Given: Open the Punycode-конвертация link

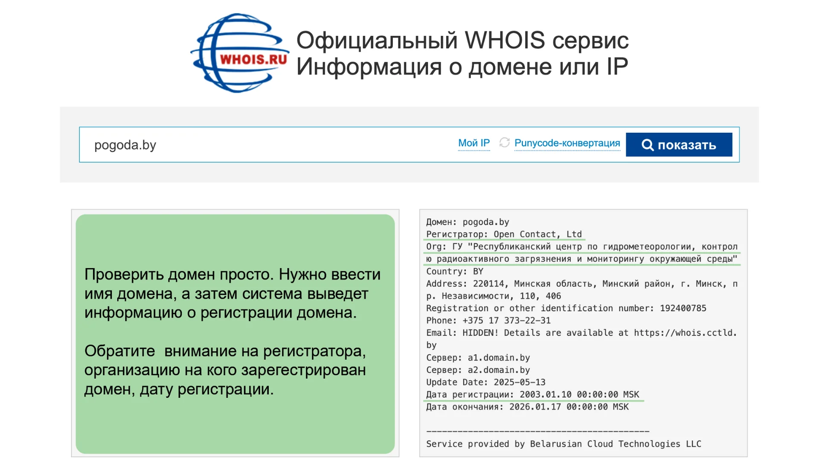Looking at the screenshot, I should (567, 143).
